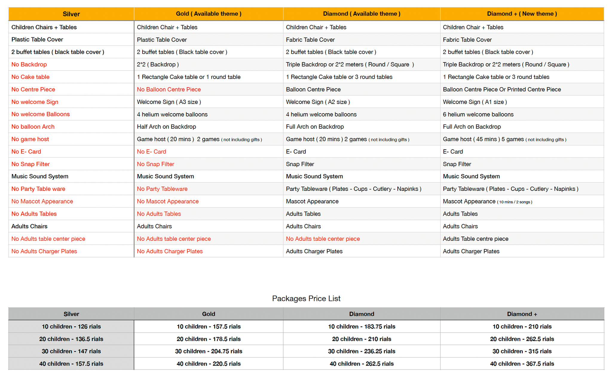Viewport: 612px width, 379px height.
Task: Click the 6 helium welcome balloons cell
Action: pos(478,114)
